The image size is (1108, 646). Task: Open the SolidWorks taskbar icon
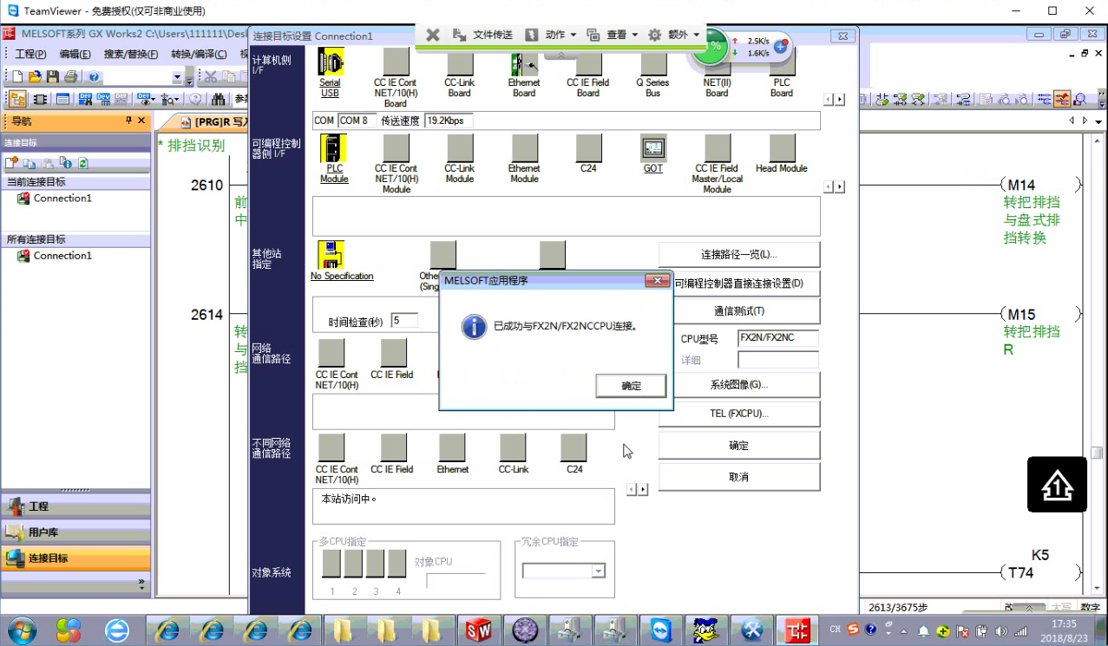coord(480,630)
